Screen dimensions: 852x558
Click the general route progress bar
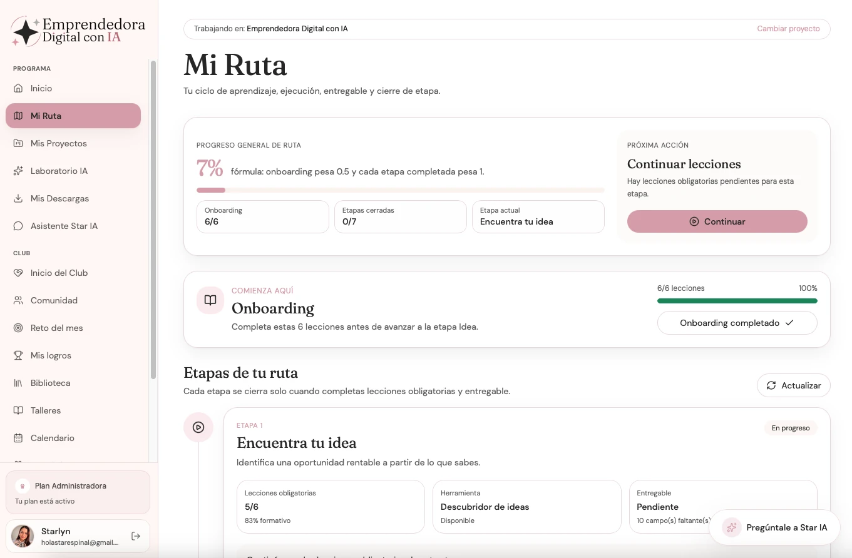coord(401,190)
